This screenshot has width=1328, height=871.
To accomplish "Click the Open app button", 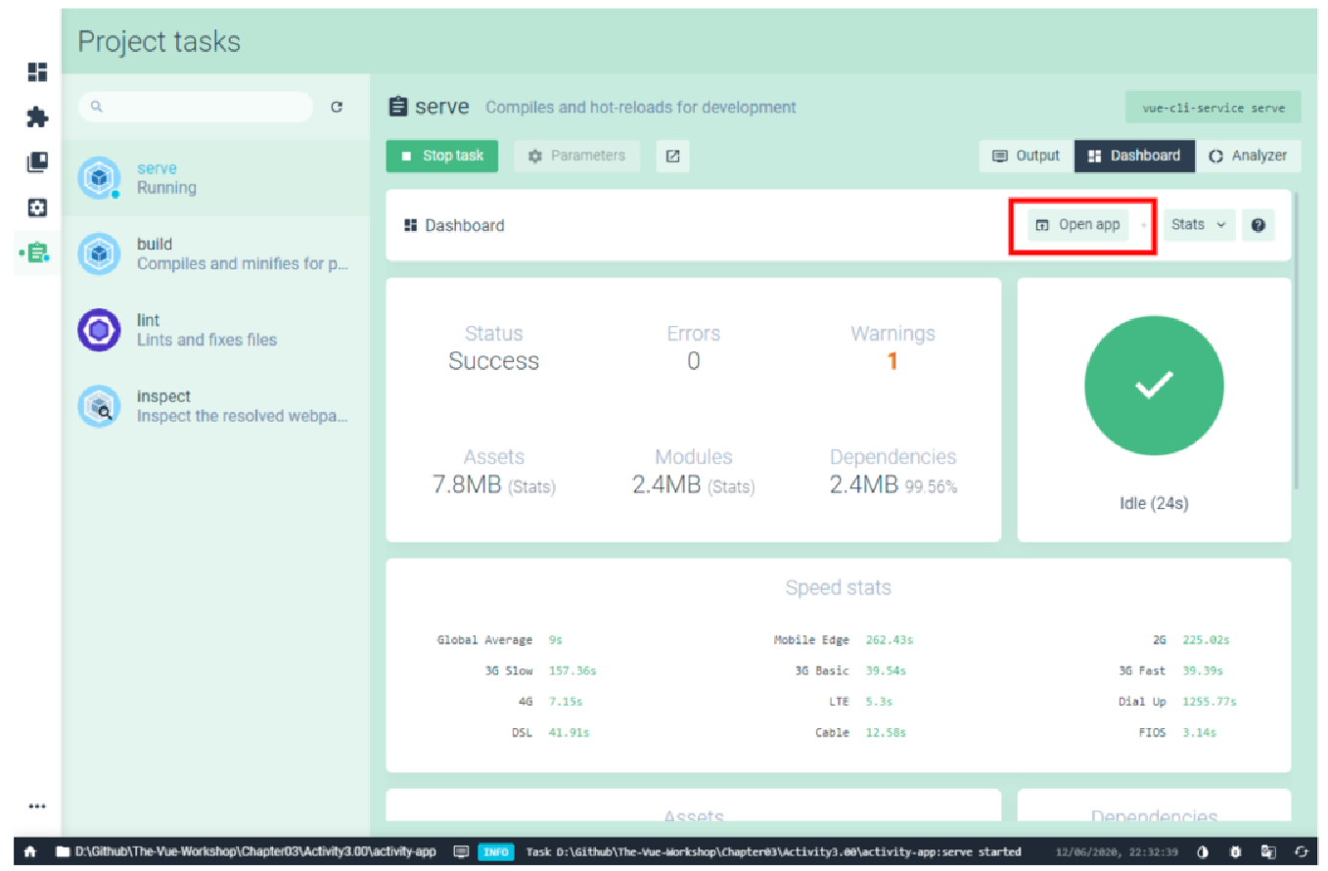I will pyautogui.click(x=1077, y=225).
